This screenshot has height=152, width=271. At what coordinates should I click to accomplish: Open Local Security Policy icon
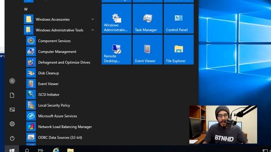31,105
